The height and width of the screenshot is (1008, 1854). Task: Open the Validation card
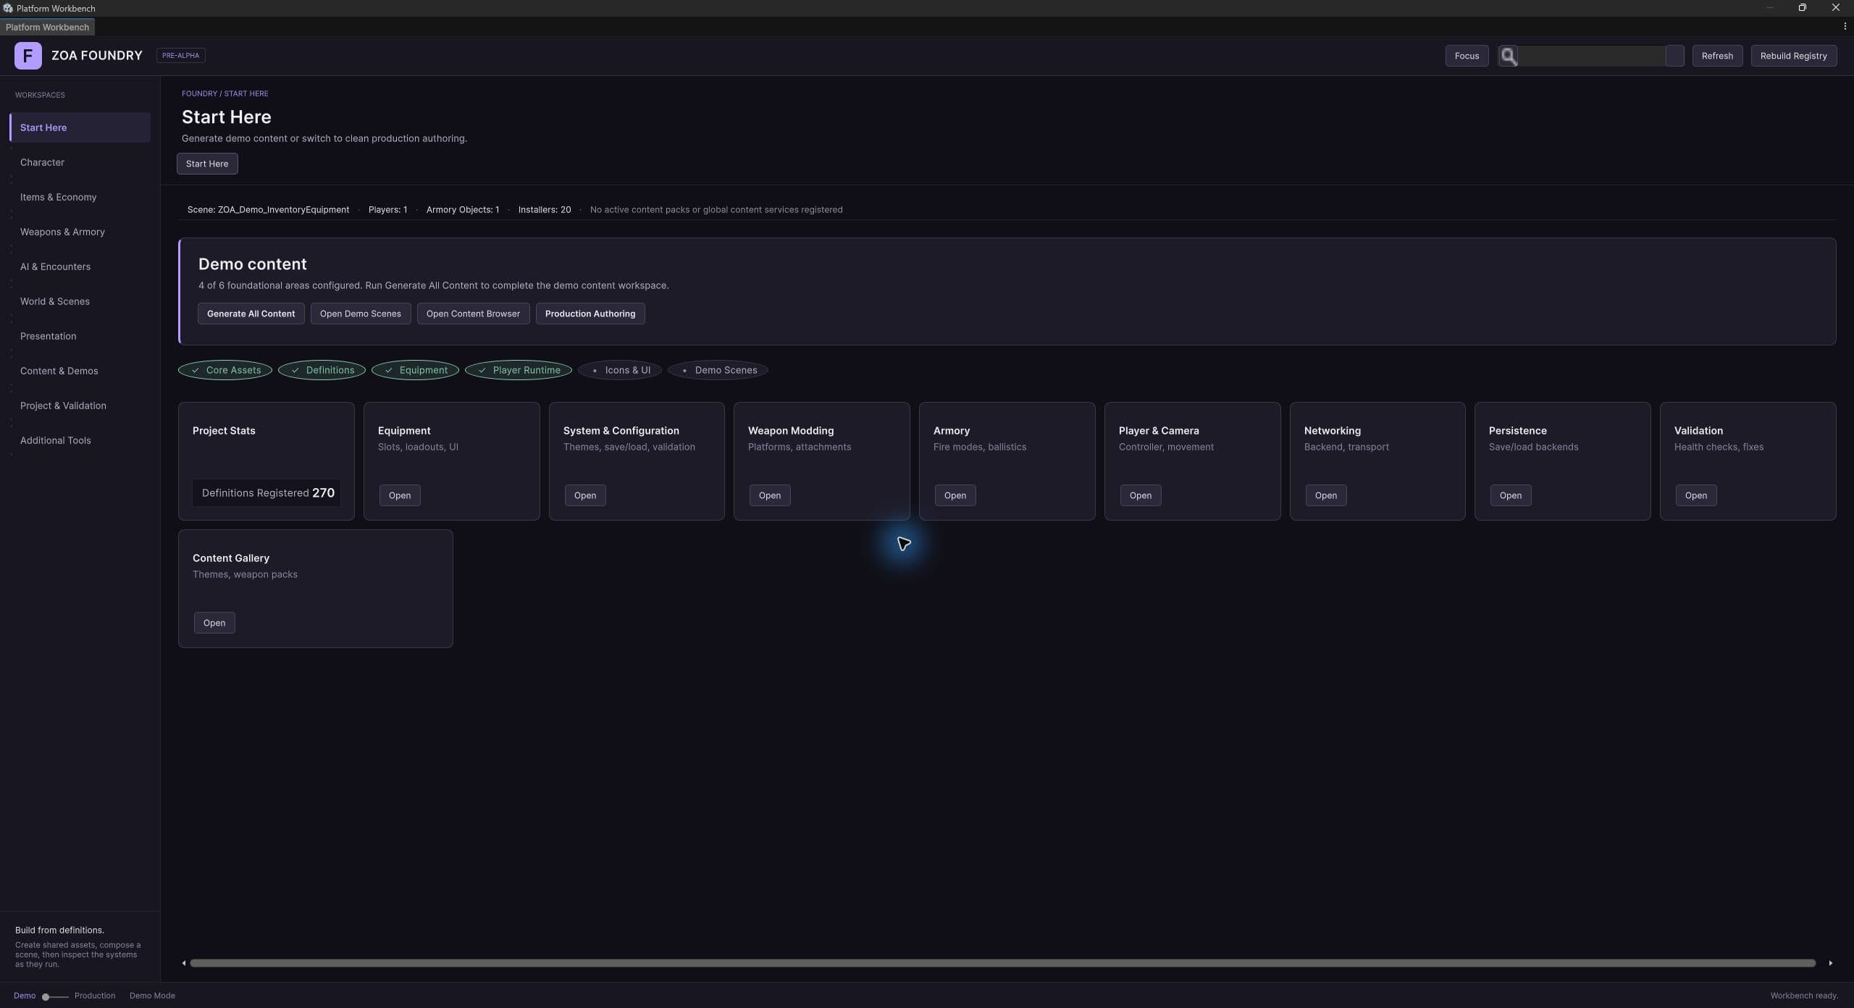1696,495
